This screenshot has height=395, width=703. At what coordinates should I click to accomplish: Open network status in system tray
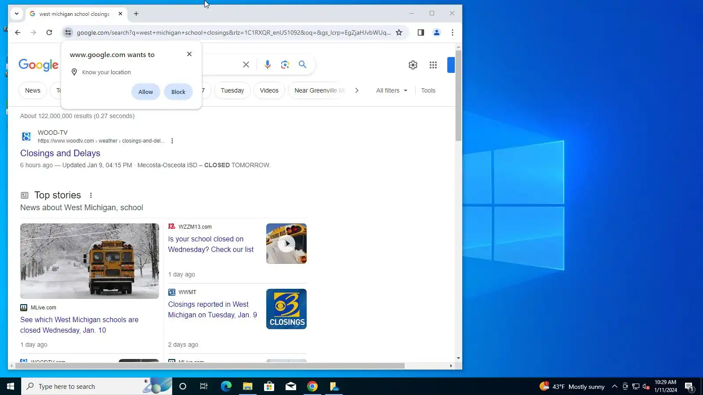click(636, 387)
